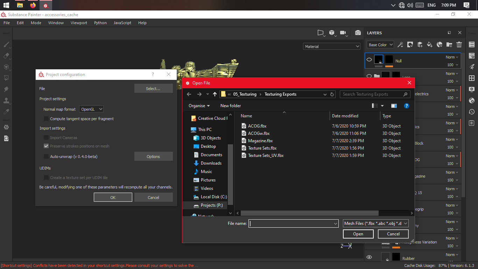
Task: Open the Base Color channel dropdown
Action: [x=380, y=45]
